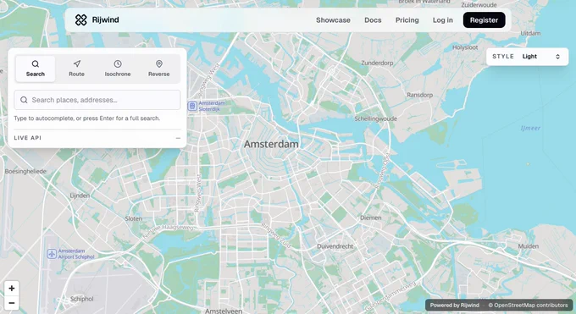Zoom in the map with plus button
This screenshot has height=314, width=576.
pos(11,289)
